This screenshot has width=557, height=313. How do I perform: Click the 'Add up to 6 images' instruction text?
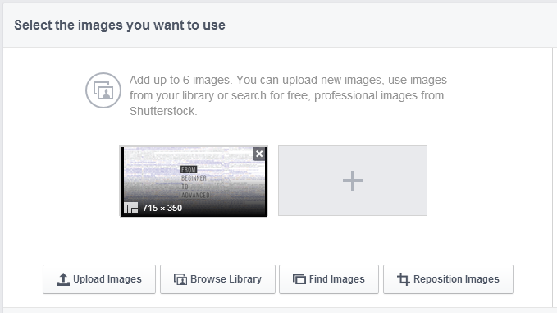(180, 80)
